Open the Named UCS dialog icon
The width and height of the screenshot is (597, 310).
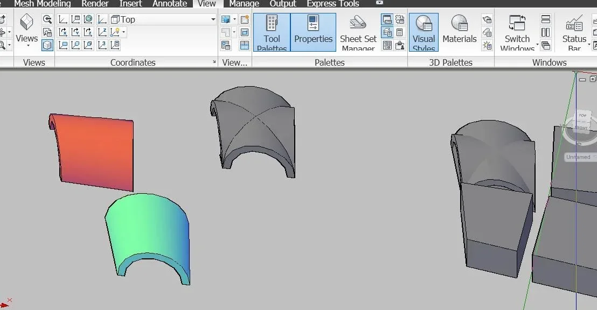tap(75, 19)
